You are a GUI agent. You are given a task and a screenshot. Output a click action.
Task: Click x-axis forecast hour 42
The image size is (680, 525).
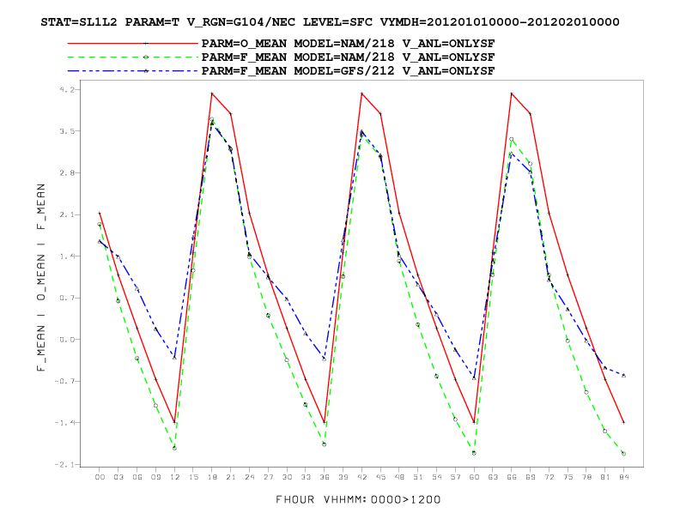(361, 477)
